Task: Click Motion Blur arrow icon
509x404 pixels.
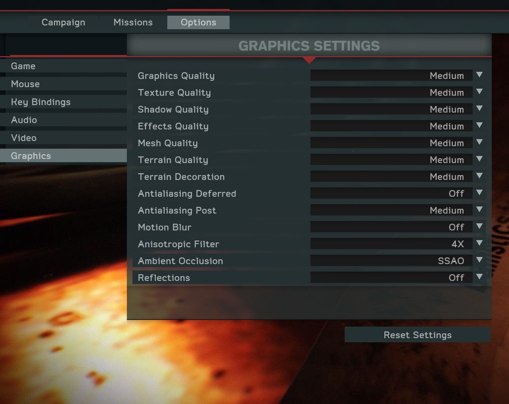Action: pyautogui.click(x=479, y=226)
